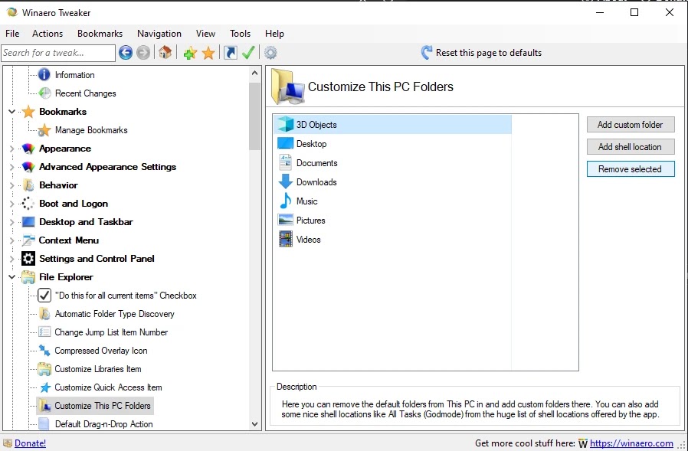688x451 pixels.
Task: Select the Pictures landscape icon
Action: [286, 221]
